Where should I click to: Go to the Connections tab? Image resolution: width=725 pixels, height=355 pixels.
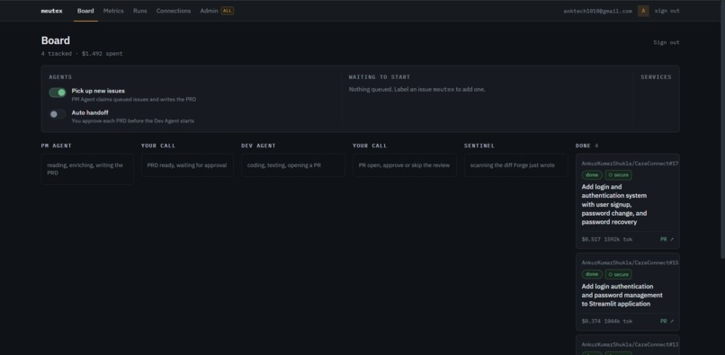click(174, 11)
